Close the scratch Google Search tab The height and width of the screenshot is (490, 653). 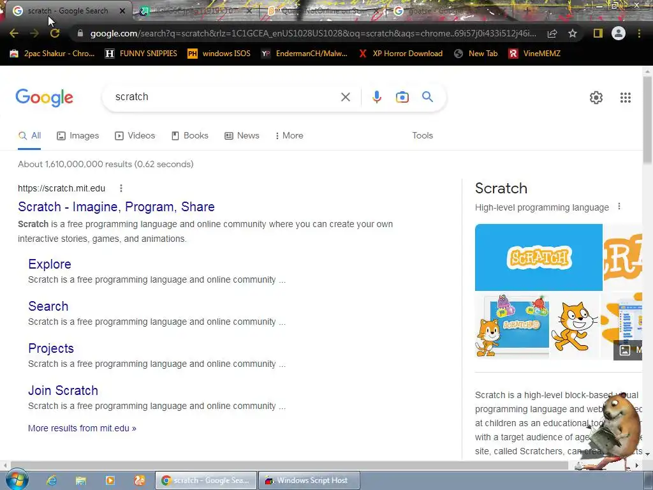coord(122,11)
